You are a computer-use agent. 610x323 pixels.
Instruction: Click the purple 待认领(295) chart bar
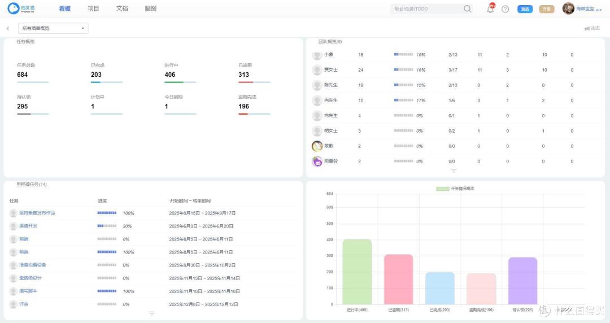[x=523, y=281]
